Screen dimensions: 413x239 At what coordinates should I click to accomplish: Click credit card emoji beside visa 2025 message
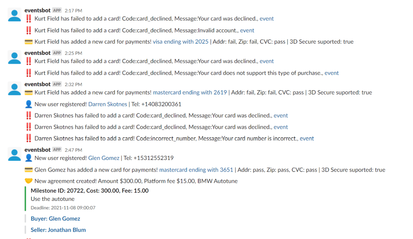point(28,42)
